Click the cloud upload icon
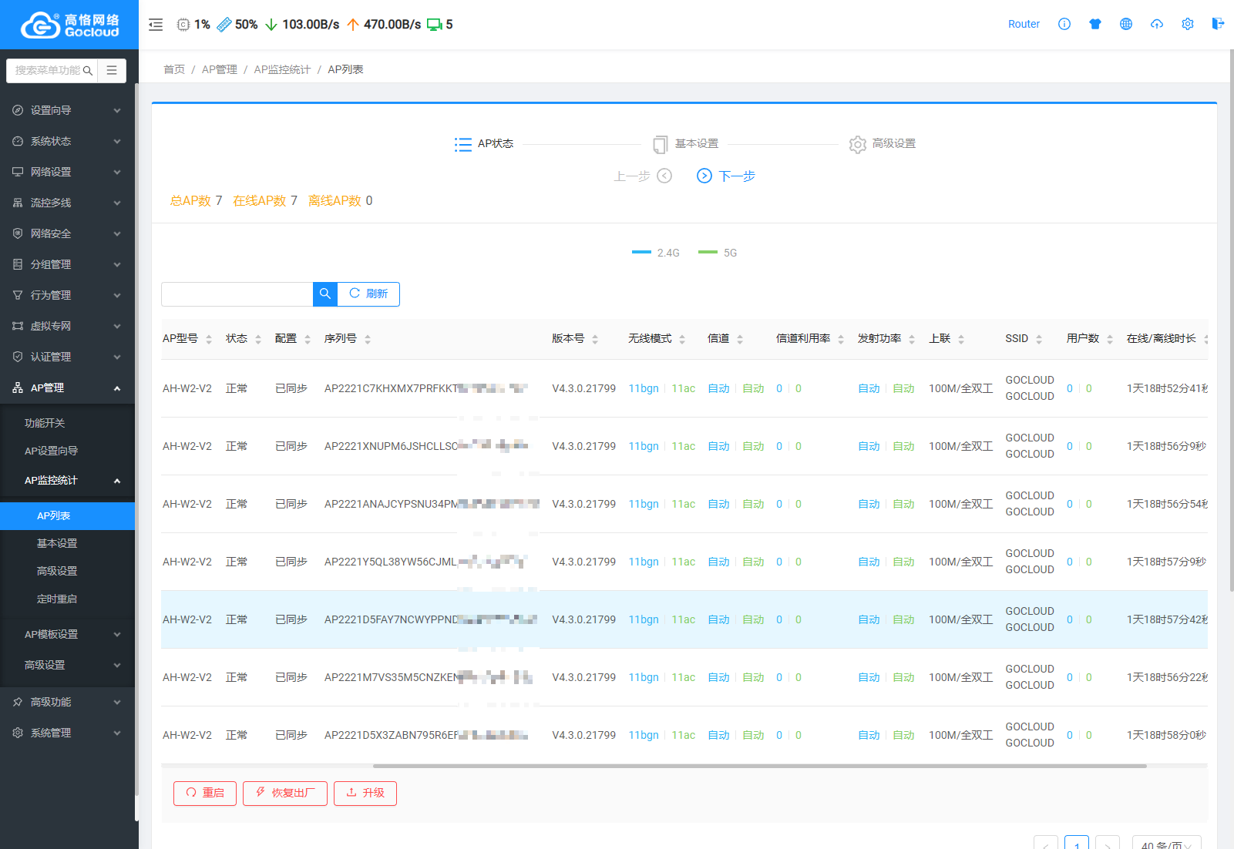The height and width of the screenshot is (849, 1234). (1157, 24)
